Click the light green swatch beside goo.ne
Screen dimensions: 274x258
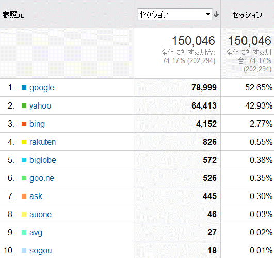[x=24, y=178]
